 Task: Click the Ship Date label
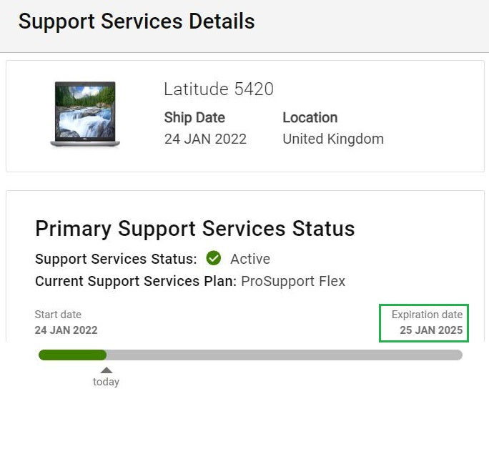click(194, 117)
